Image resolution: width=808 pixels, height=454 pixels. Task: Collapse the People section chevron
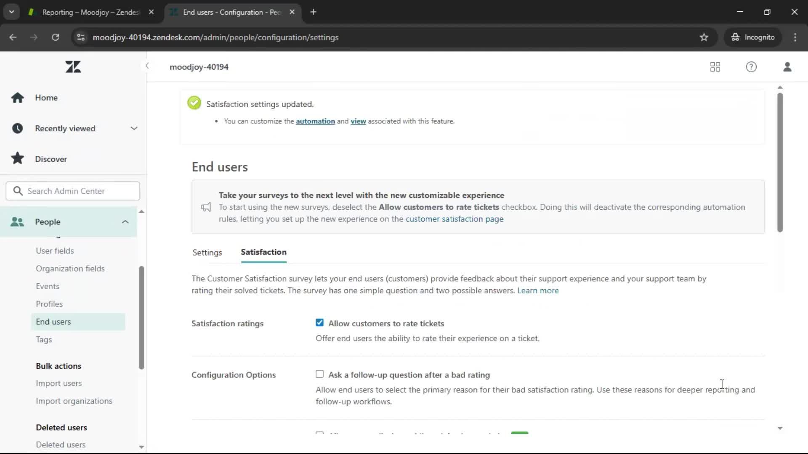125,222
